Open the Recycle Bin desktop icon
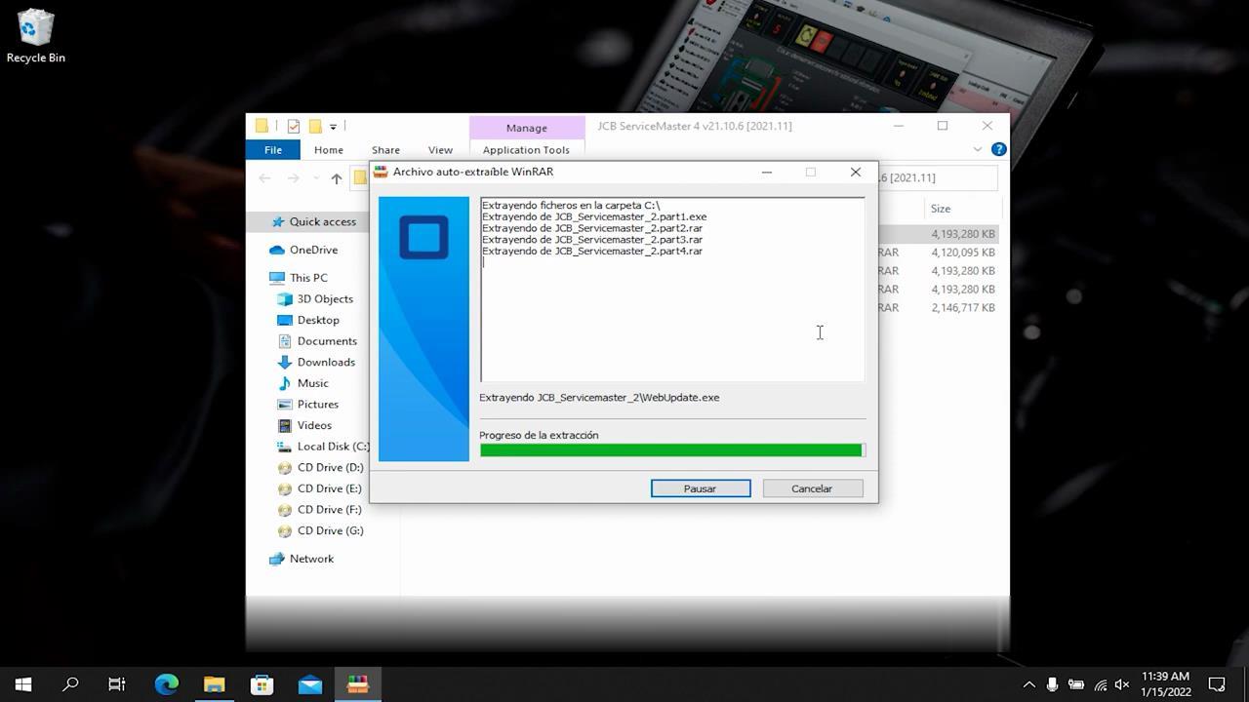 35,36
